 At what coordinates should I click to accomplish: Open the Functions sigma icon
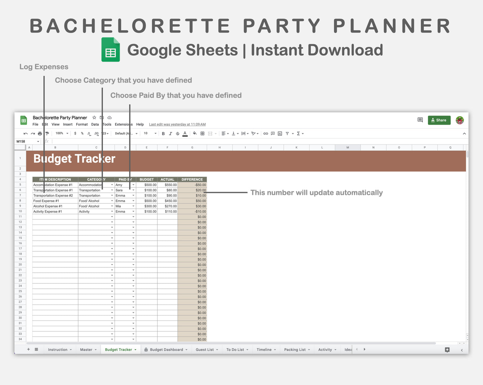[x=298, y=133]
